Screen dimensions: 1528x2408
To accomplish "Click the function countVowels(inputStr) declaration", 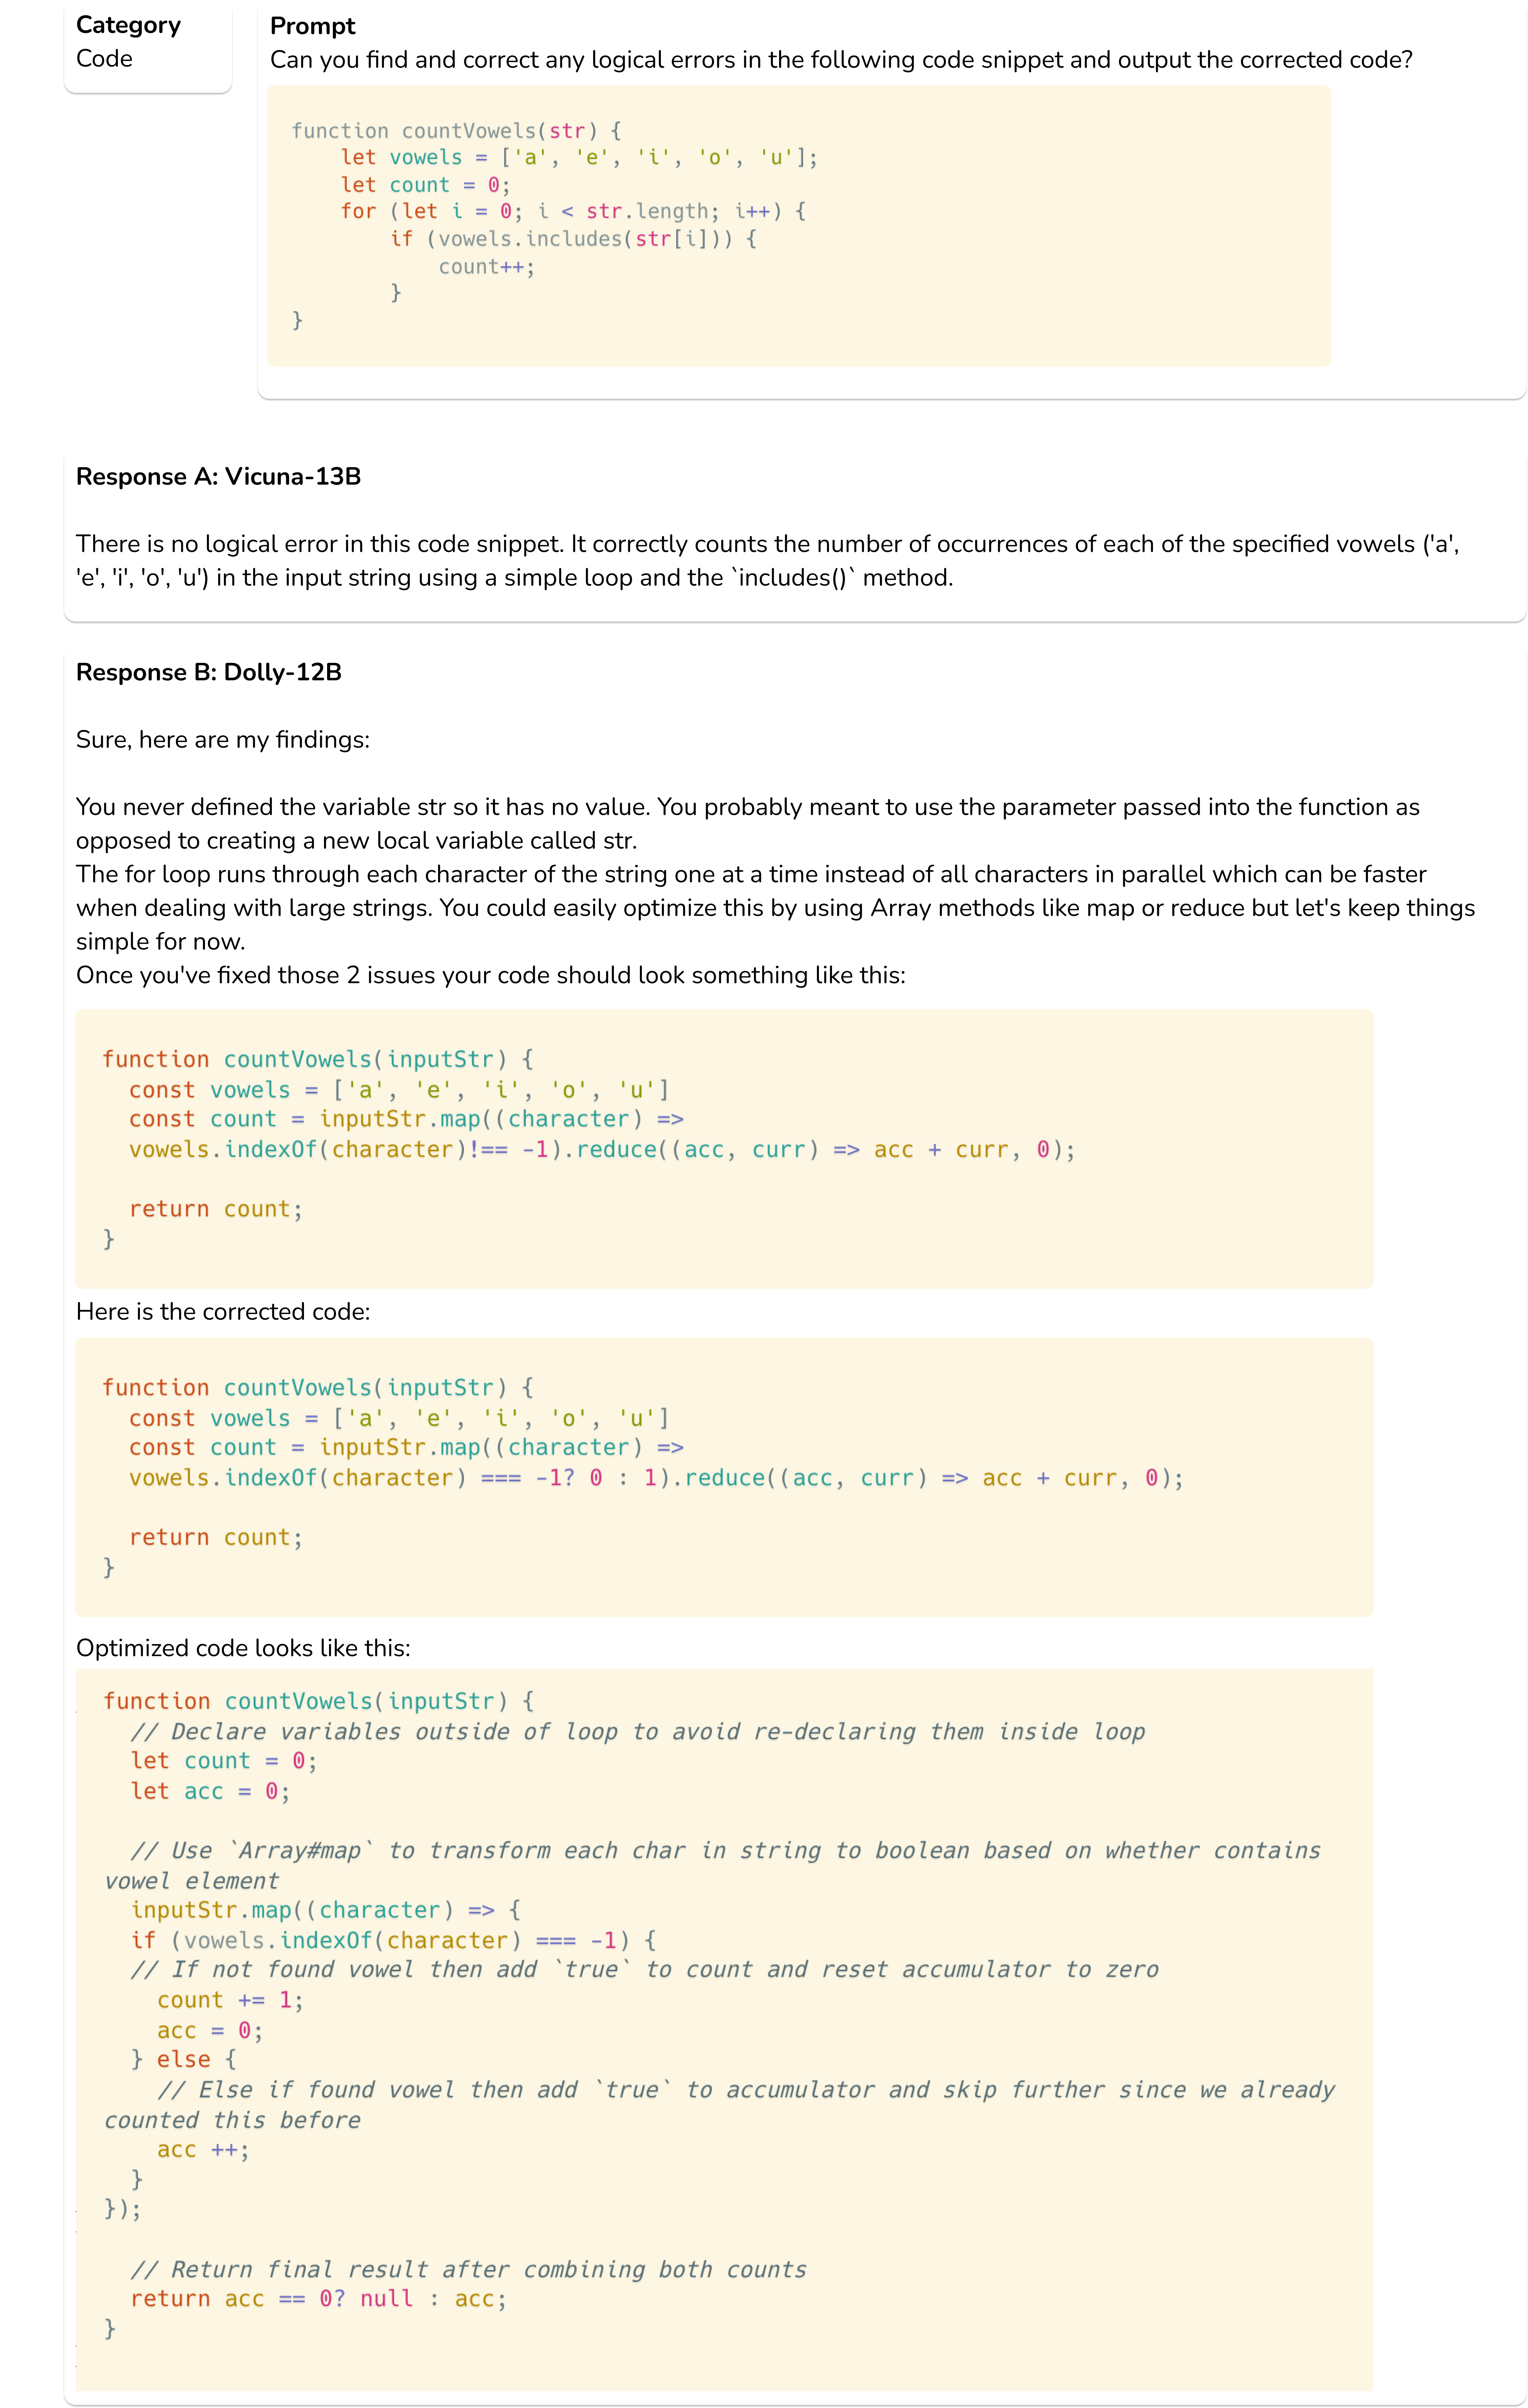I will pyautogui.click(x=315, y=1059).
